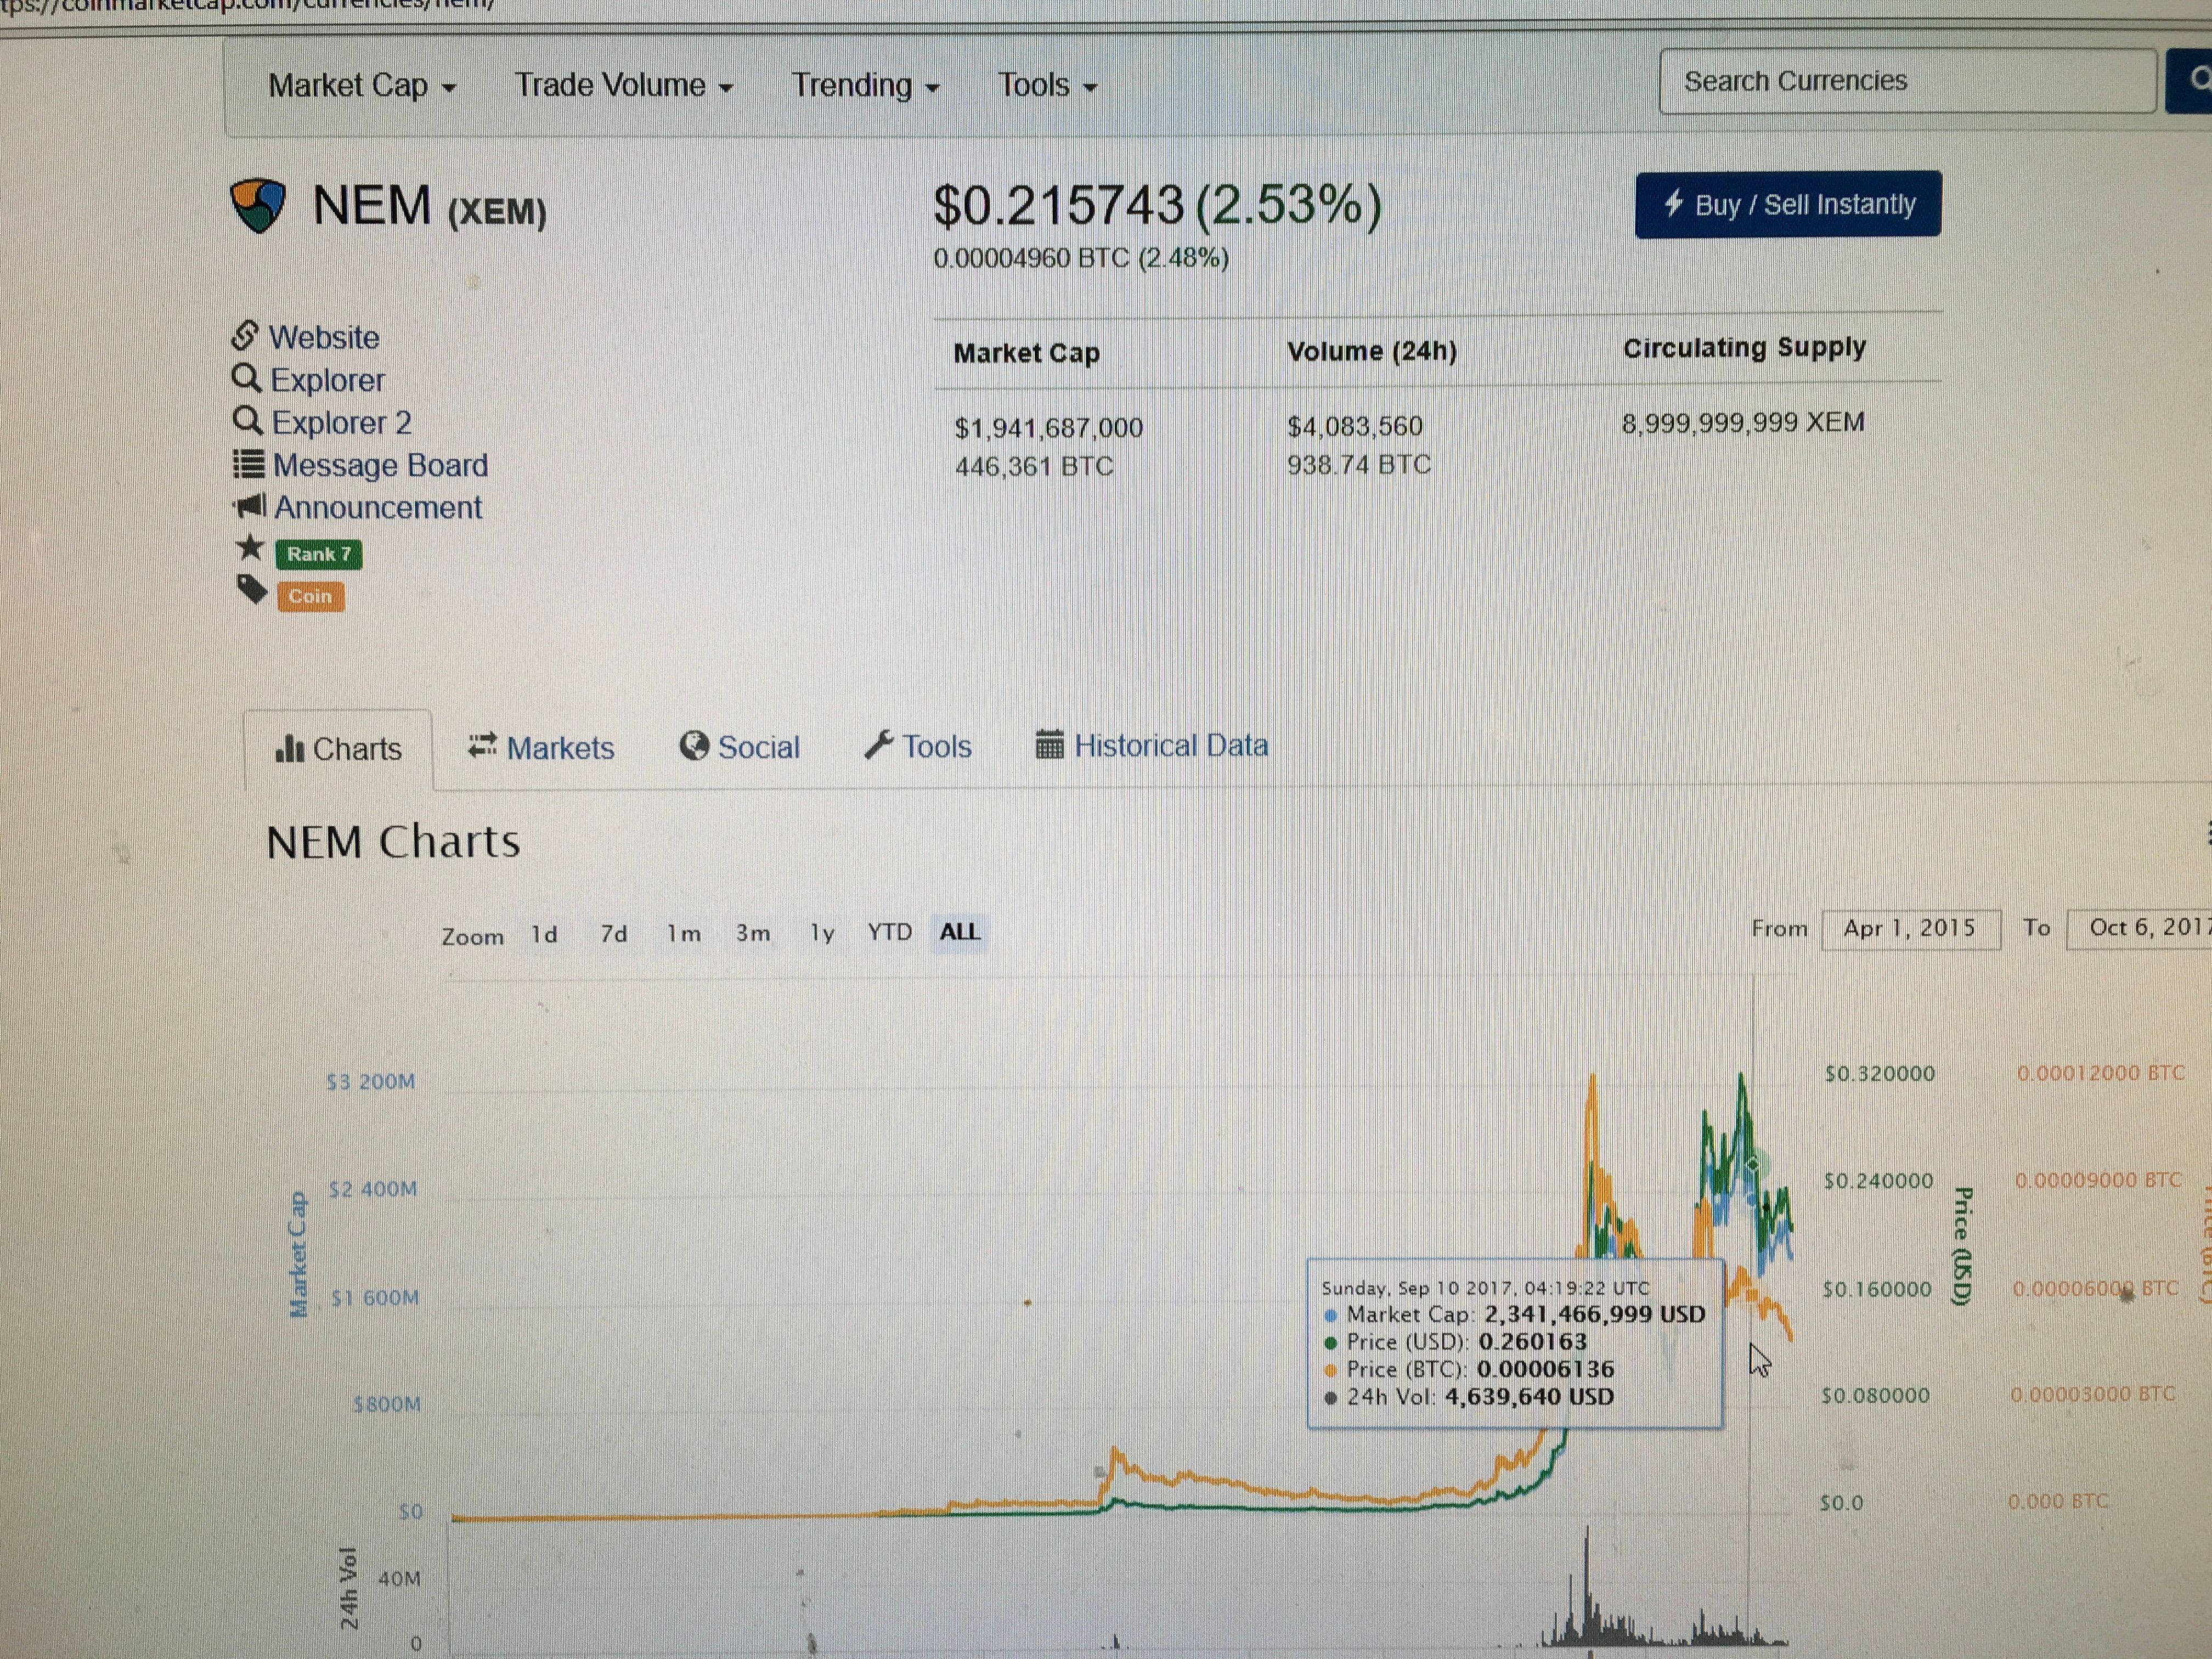This screenshot has width=2212, height=1659.
Task: Click circulating supply 8,999,999,999 XEM
Action: coord(1743,423)
